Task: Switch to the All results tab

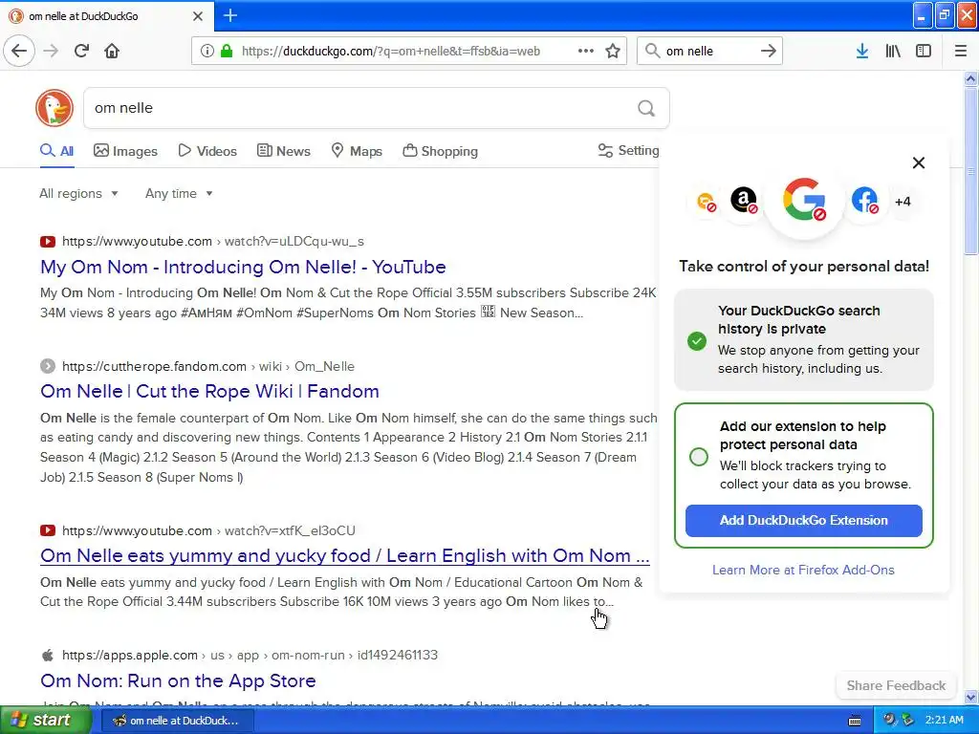Action: pos(56,150)
